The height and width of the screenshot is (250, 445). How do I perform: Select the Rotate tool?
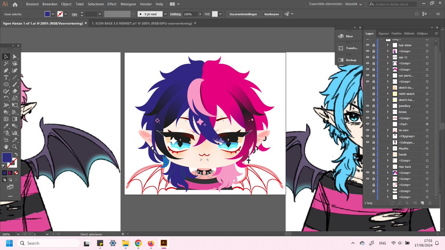6,98
